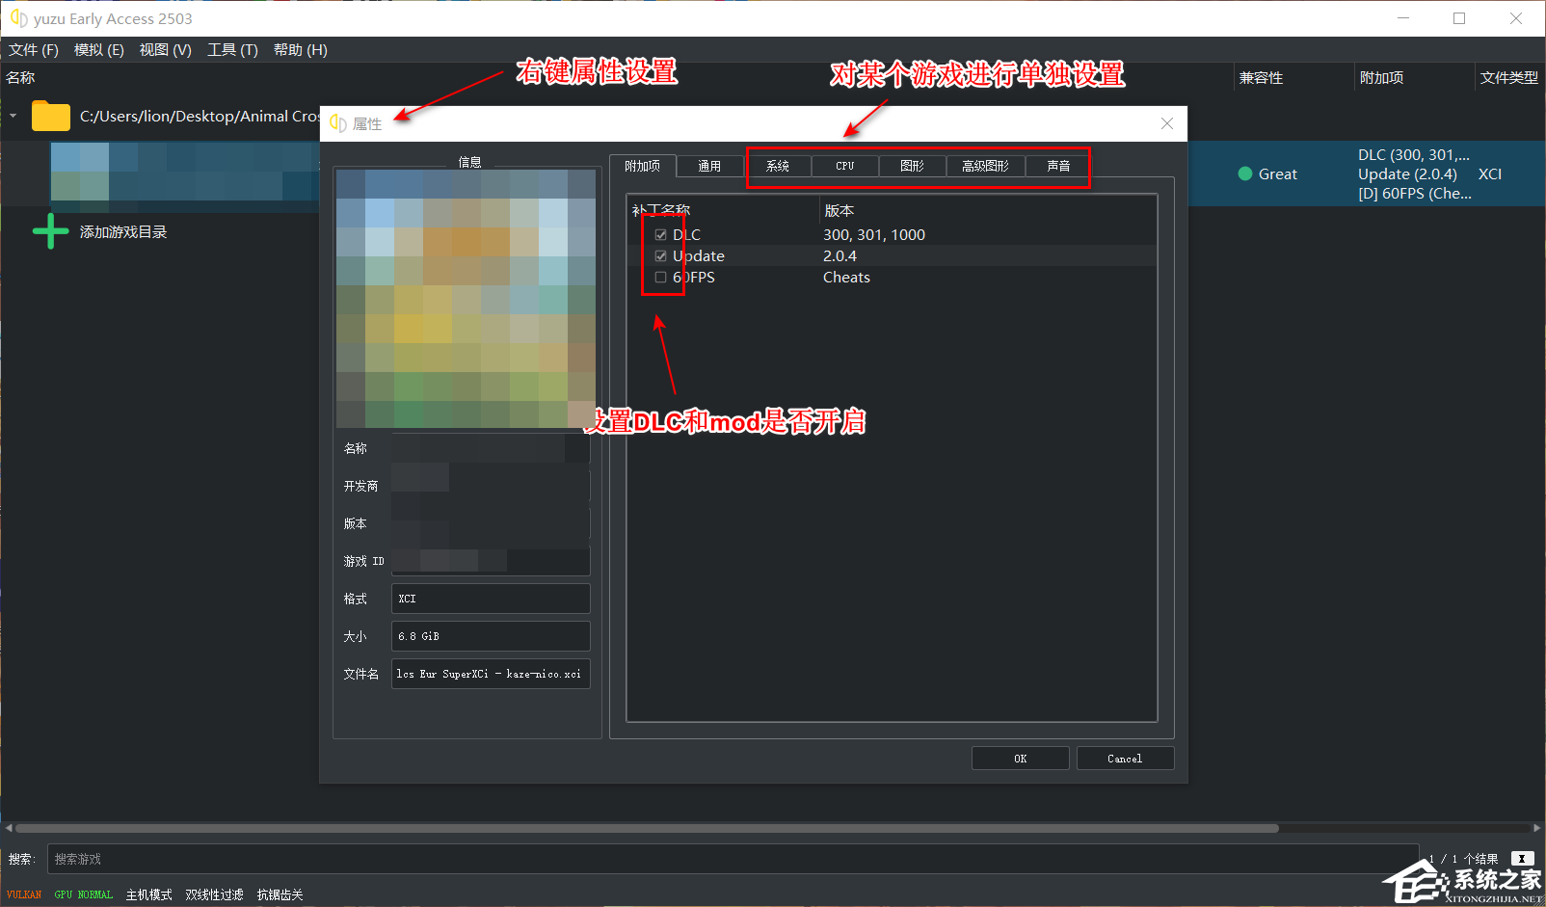Screen dimensions: 1546x907
Task: Click the 大小 field showing 6.8 GiB
Action: (491, 636)
